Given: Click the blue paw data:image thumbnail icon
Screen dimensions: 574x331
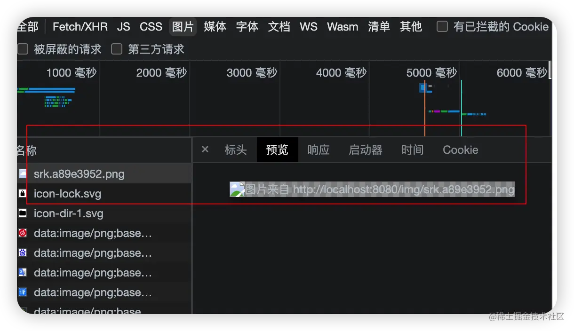Looking at the screenshot, I should coord(23,252).
